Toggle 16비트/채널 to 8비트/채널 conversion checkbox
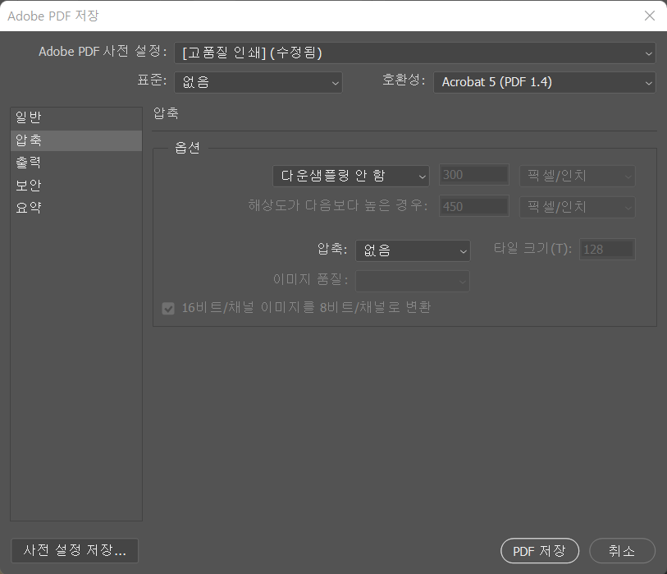 [168, 308]
